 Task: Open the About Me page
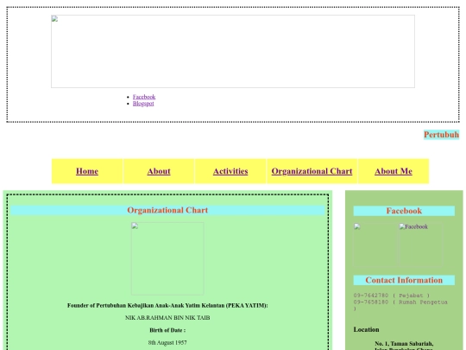click(x=394, y=171)
